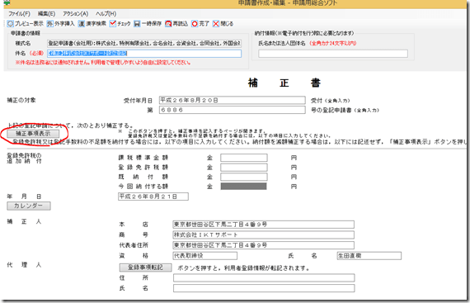Screen dimensions: 470x303
Task: Click the 完了 finish icon
Action: (195, 24)
